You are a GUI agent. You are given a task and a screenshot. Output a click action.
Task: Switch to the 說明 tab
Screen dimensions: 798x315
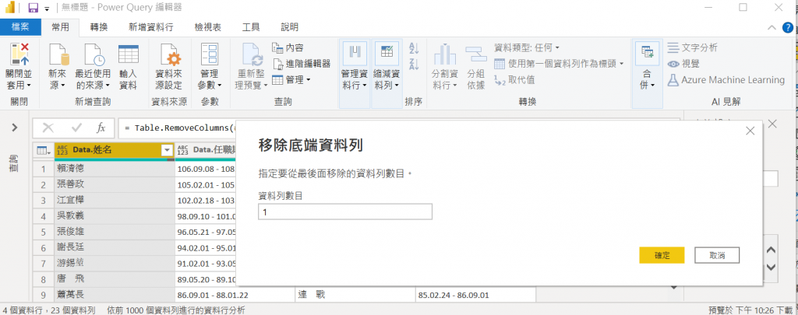[290, 27]
